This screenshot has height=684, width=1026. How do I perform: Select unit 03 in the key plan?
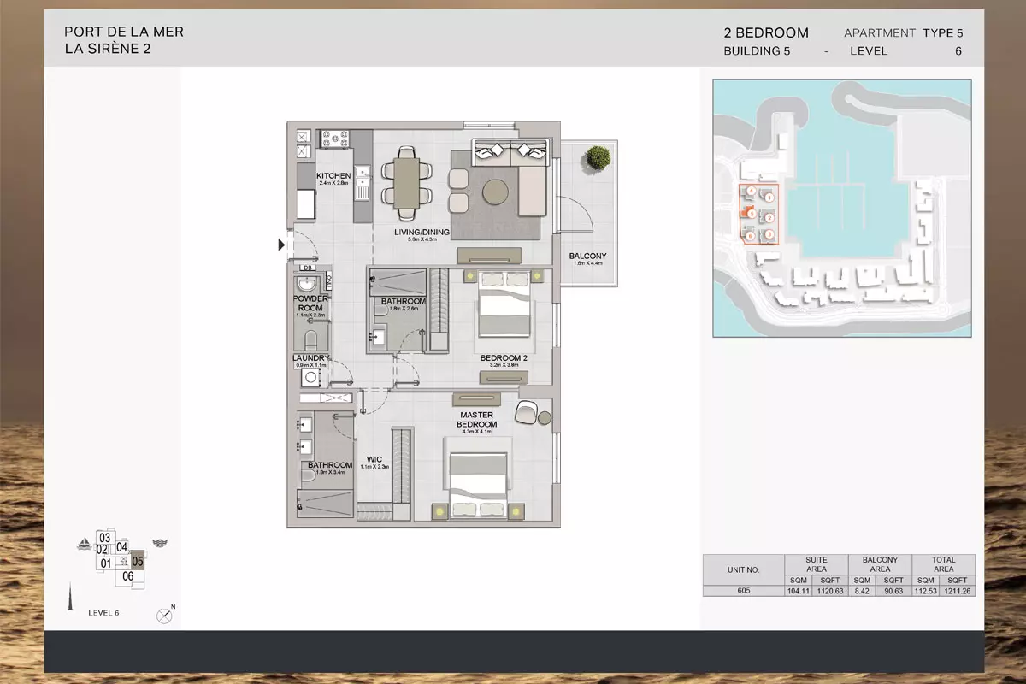point(105,537)
